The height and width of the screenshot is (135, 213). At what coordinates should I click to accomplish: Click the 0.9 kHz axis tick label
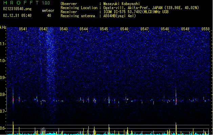click(x=3, y=78)
